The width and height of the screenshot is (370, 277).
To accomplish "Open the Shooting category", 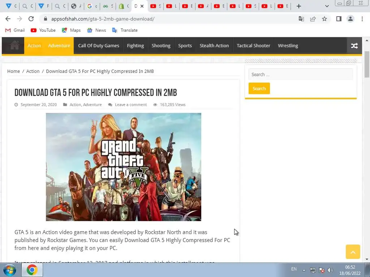I will tap(161, 45).
